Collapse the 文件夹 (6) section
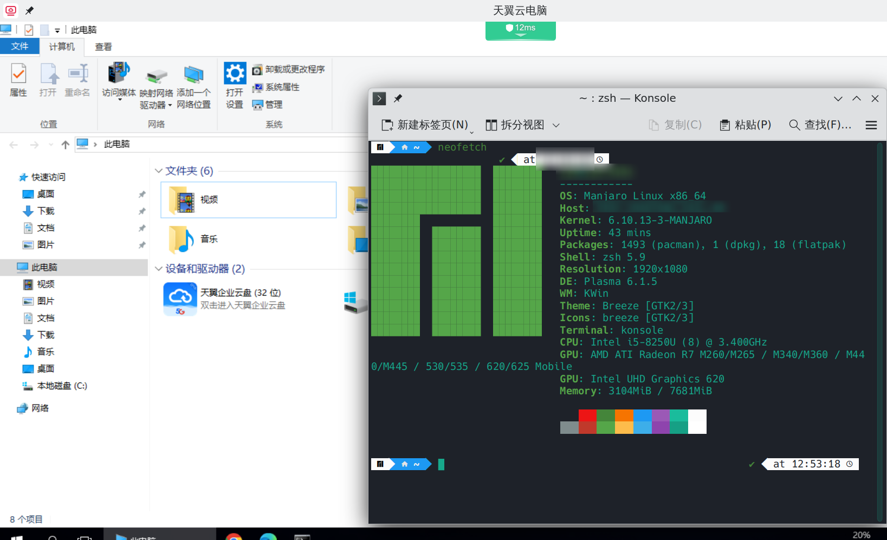 [158, 170]
